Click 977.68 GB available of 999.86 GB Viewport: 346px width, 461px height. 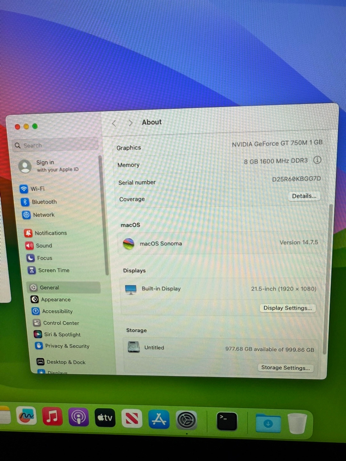[270, 349]
